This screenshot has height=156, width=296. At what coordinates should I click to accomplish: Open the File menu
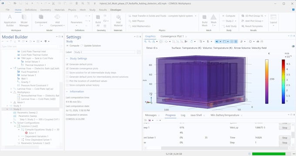[x=7, y=10]
